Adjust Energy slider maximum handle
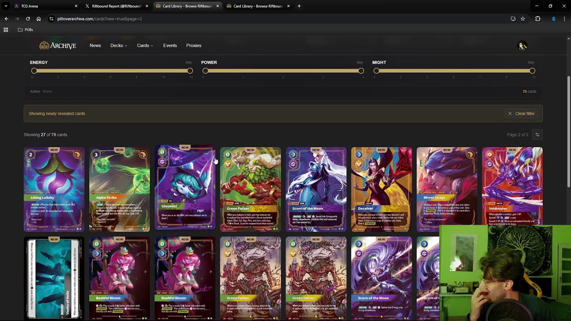This screenshot has height=321, width=571. click(x=190, y=71)
